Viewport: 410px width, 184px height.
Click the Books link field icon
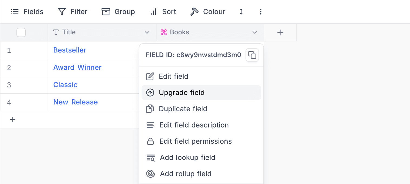coord(164,32)
